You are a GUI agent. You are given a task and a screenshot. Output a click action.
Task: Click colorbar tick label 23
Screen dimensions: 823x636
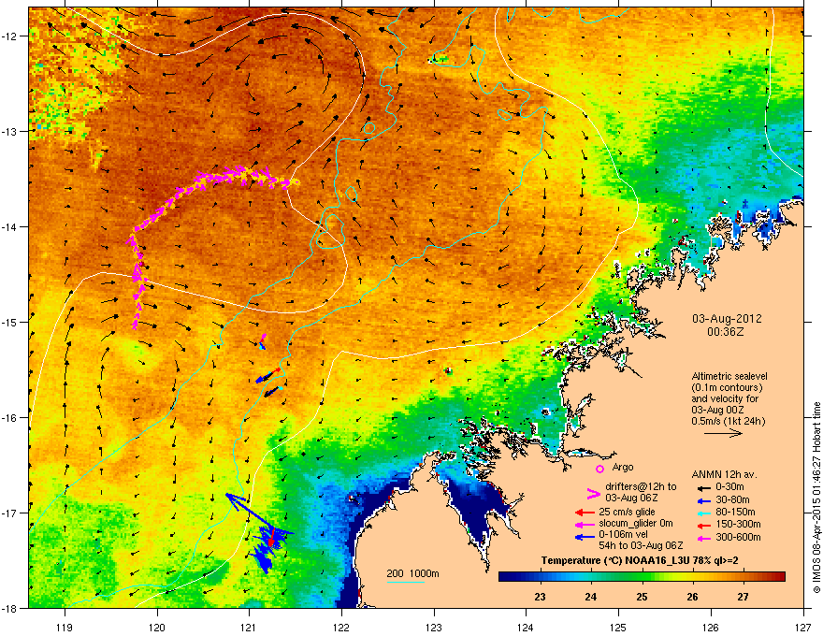click(x=540, y=597)
